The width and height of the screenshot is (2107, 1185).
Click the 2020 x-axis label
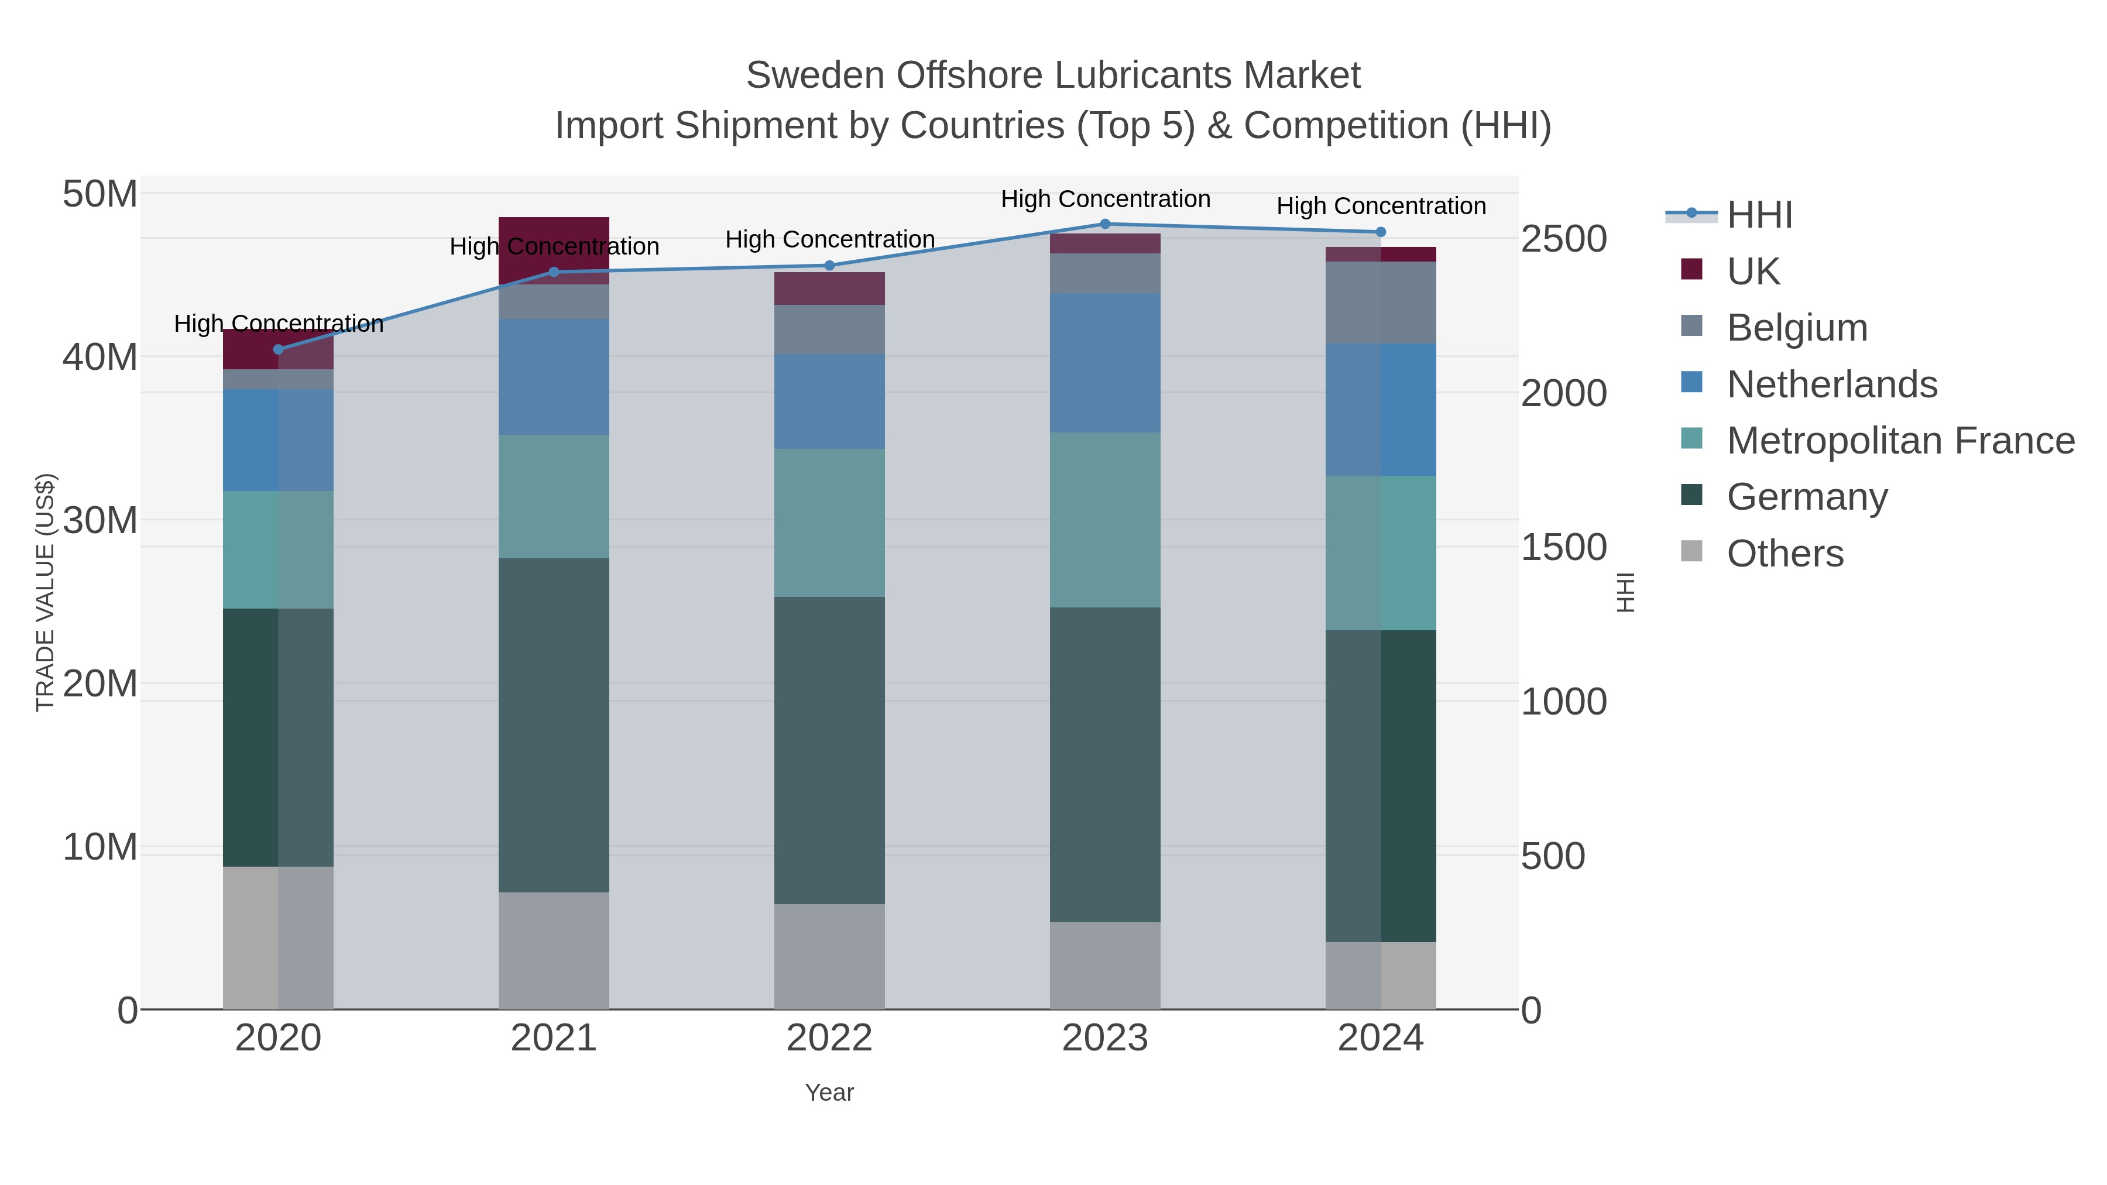point(278,1039)
